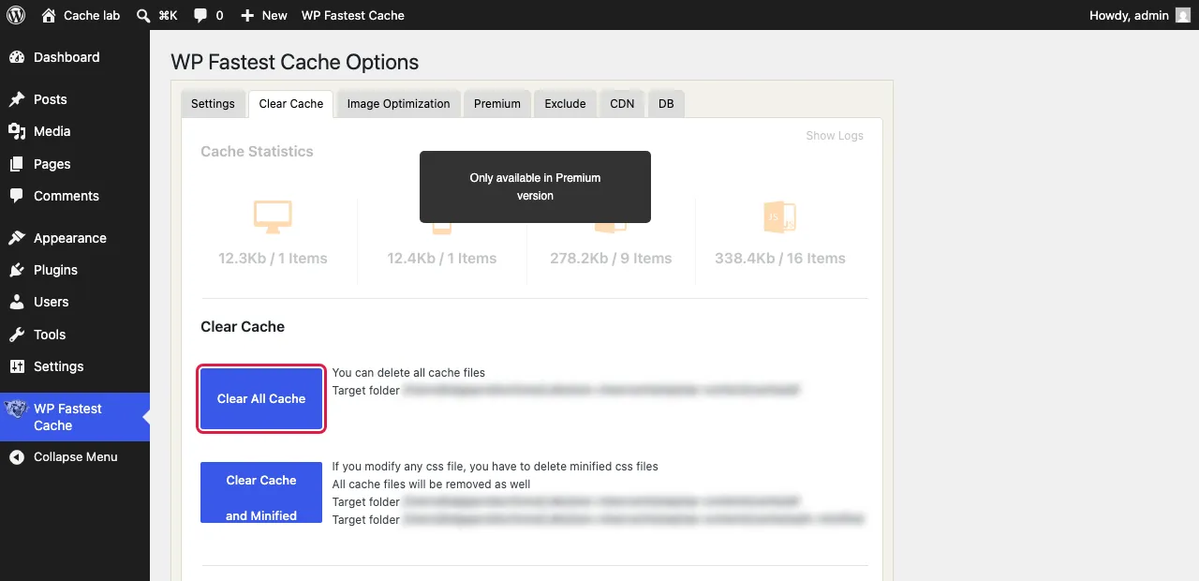Select the Clear Cache tab
The image size is (1199, 581).
(291, 103)
